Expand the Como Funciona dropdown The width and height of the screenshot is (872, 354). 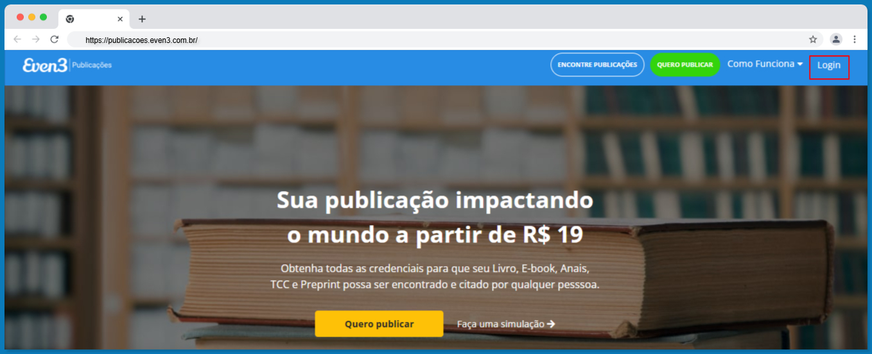point(765,64)
